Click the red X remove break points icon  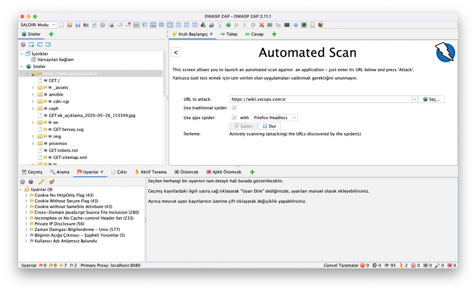[x=261, y=25]
